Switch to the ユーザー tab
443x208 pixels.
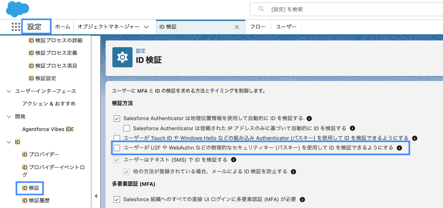click(286, 27)
